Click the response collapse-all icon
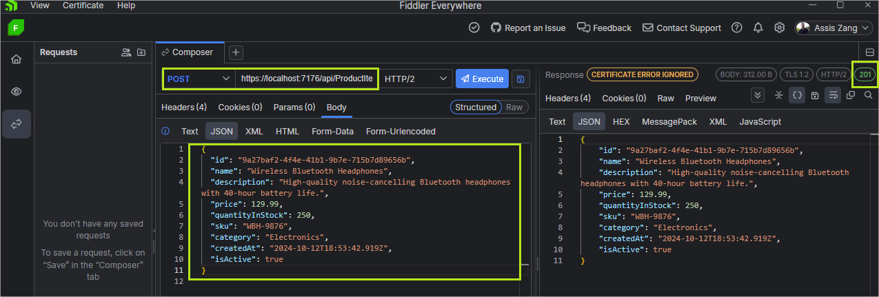Viewport: 879px width, 297px height. tap(779, 95)
